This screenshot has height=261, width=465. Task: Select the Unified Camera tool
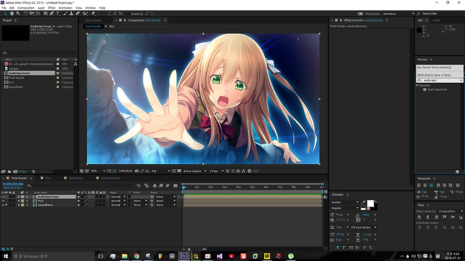(32, 14)
